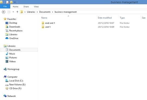Click the Network icon
This screenshot has width=147, height=100.
5,96
